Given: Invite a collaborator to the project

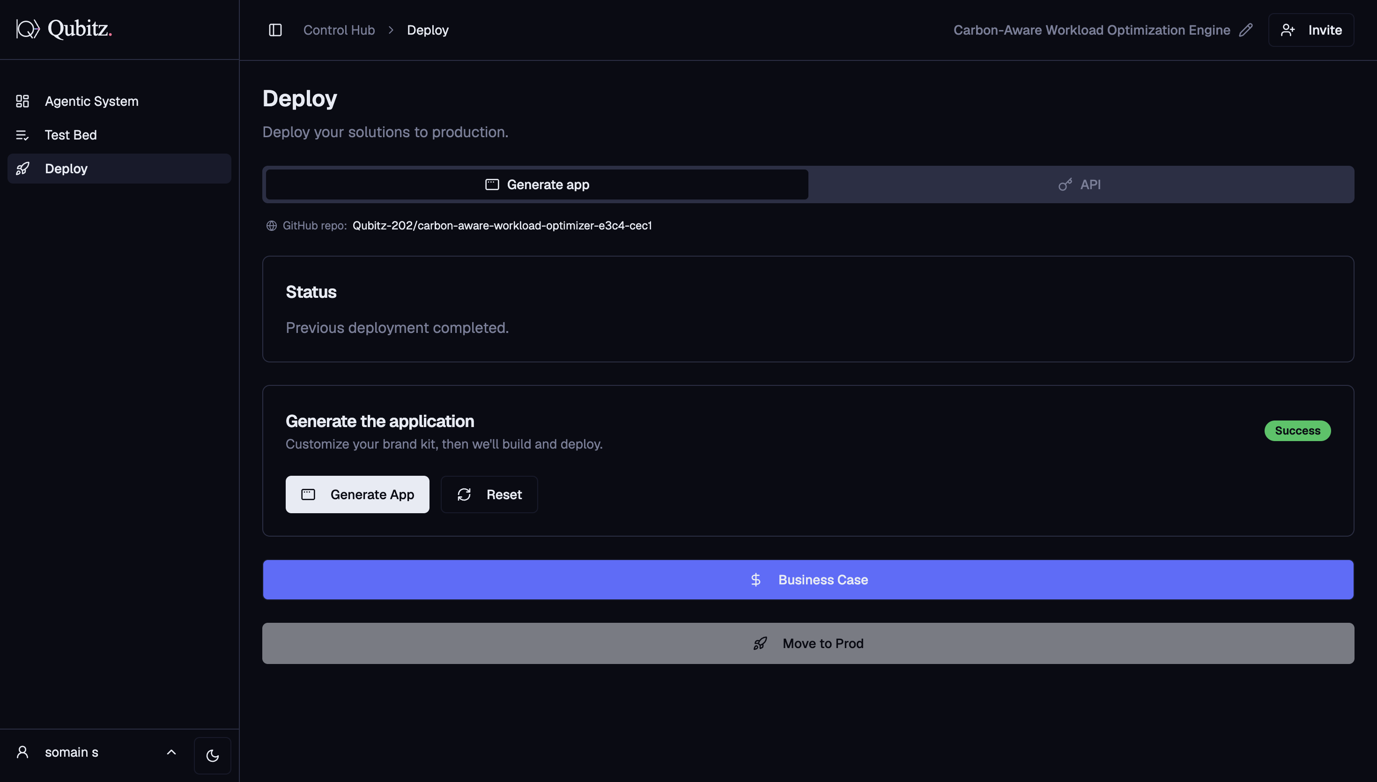Looking at the screenshot, I should [1311, 30].
